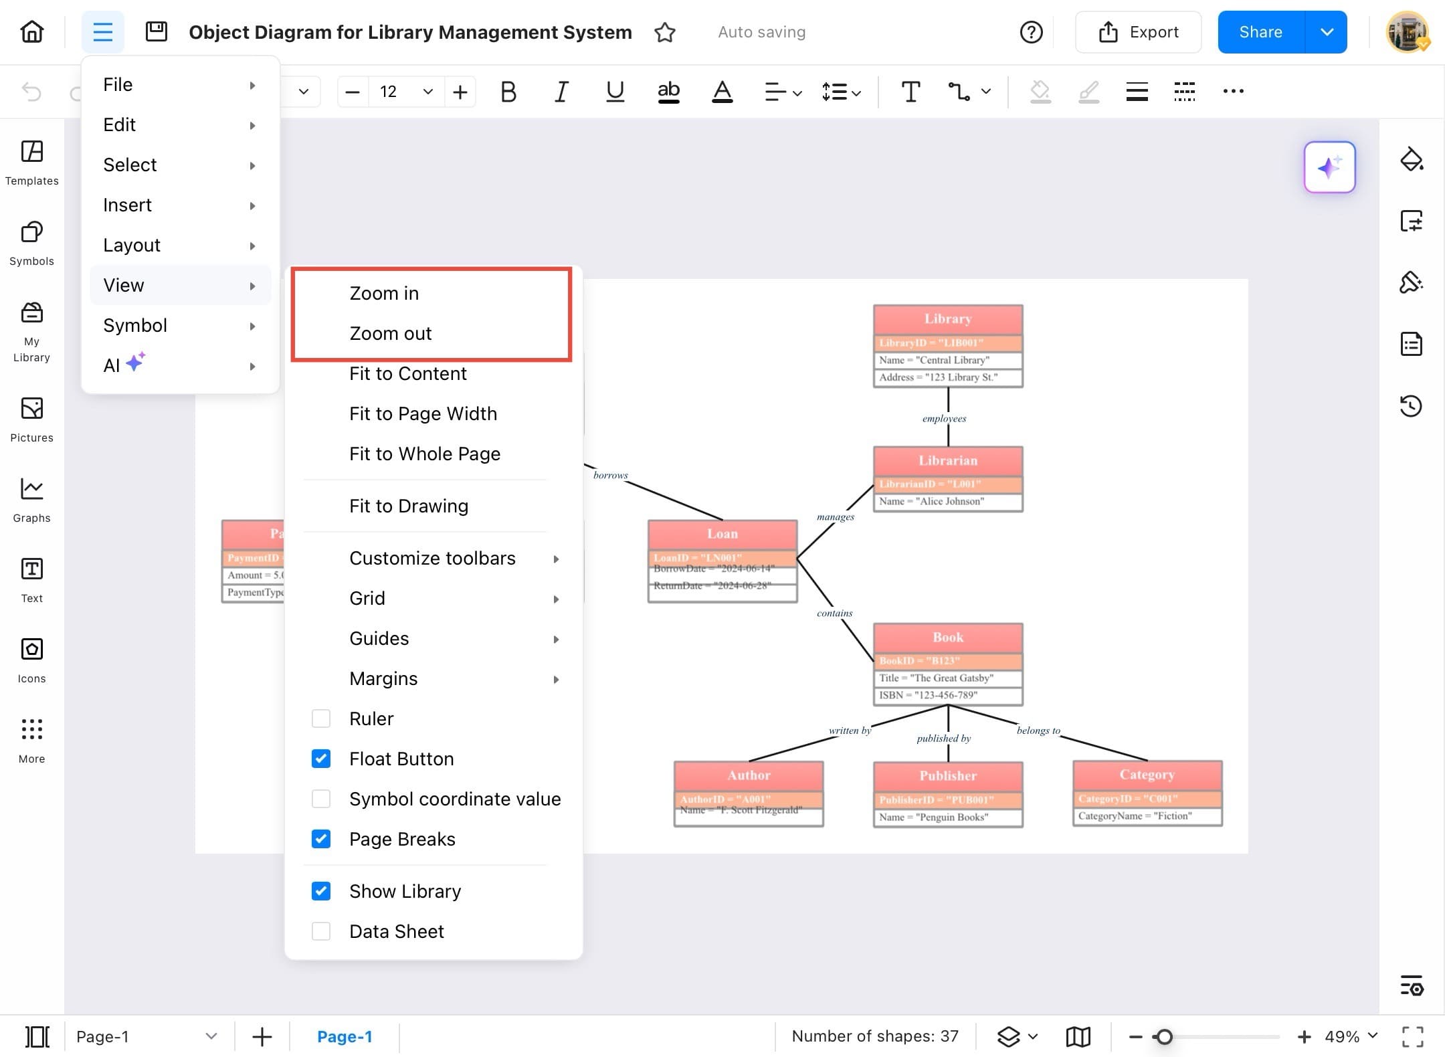The height and width of the screenshot is (1057, 1445).
Task: Select Zoom in from View menu
Action: click(384, 293)
